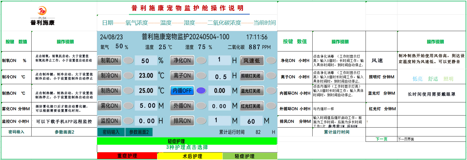467x160 pixels.
Task: Toggle the 蓝光灯关闭 light button
Action: pos(252,91)
